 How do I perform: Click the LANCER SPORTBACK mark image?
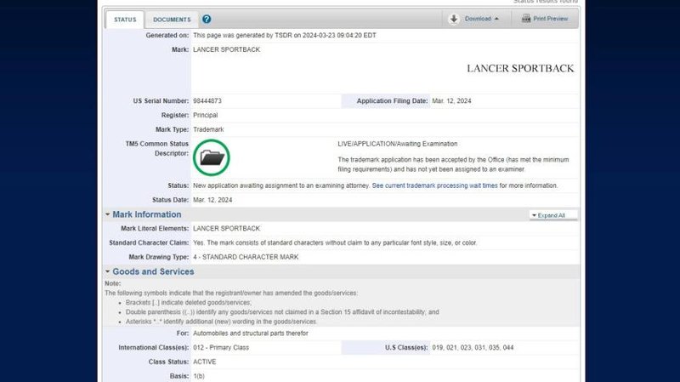(x=520, y=68)
